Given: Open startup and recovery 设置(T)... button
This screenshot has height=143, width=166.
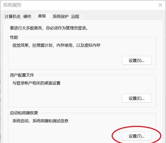Looking at the screenshot, I should [136, 136].
